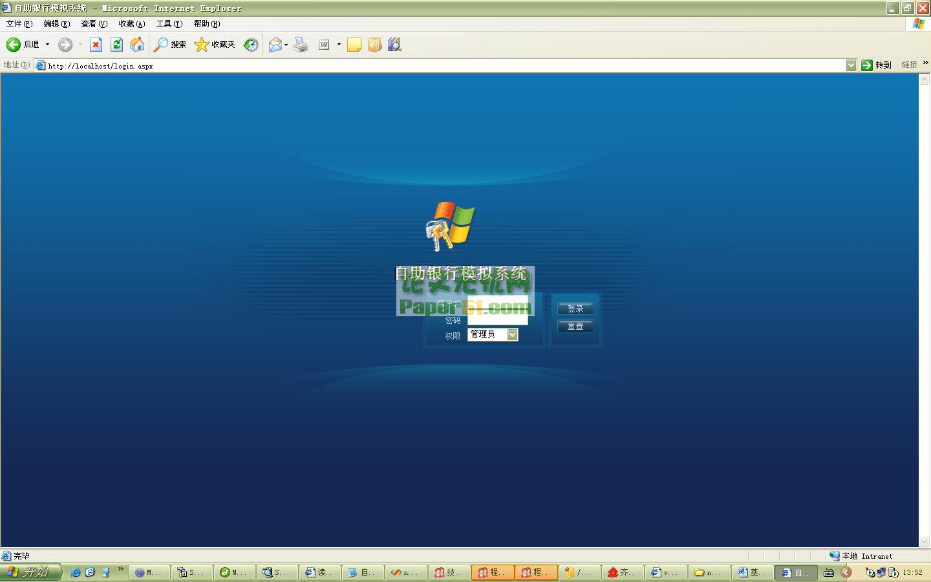Screen dimensions: 931x582
Task: Open the 收藏夹 favorites panel
Action: [x=215, y=45]
